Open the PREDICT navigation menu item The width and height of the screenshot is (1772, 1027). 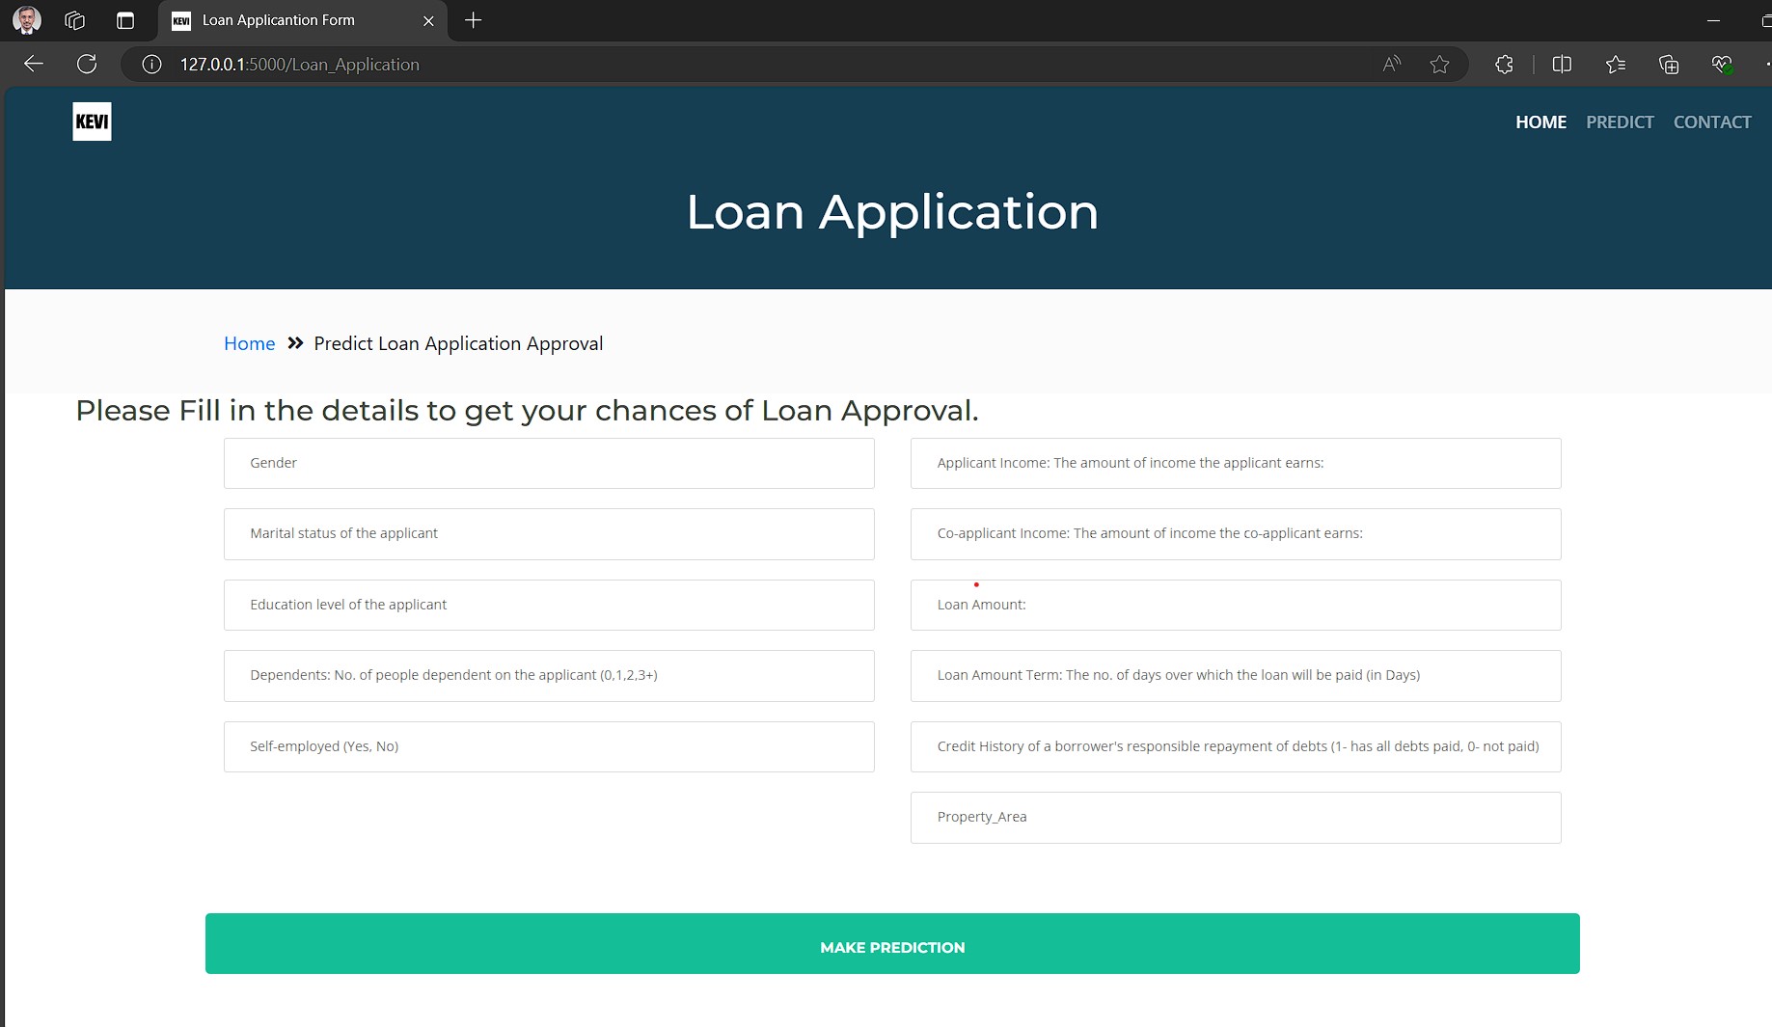point(1620,122)
